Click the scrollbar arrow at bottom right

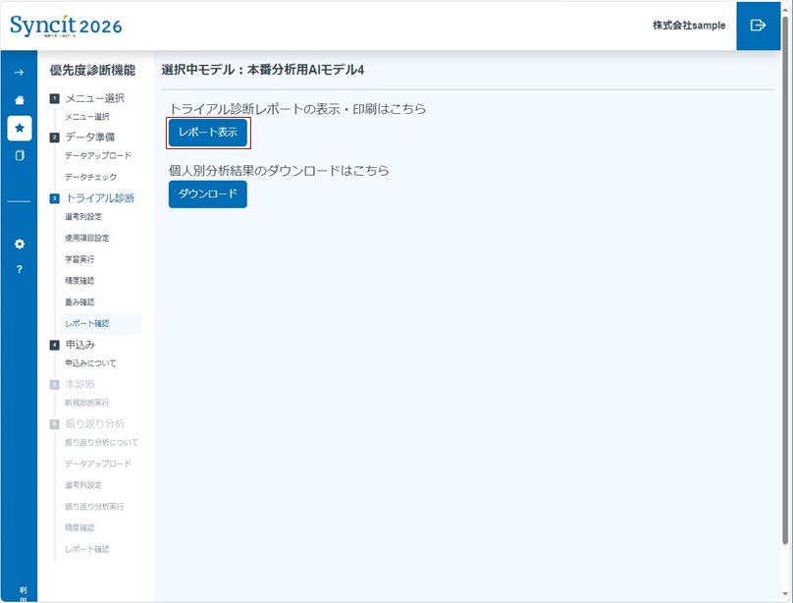pos(783,592)
